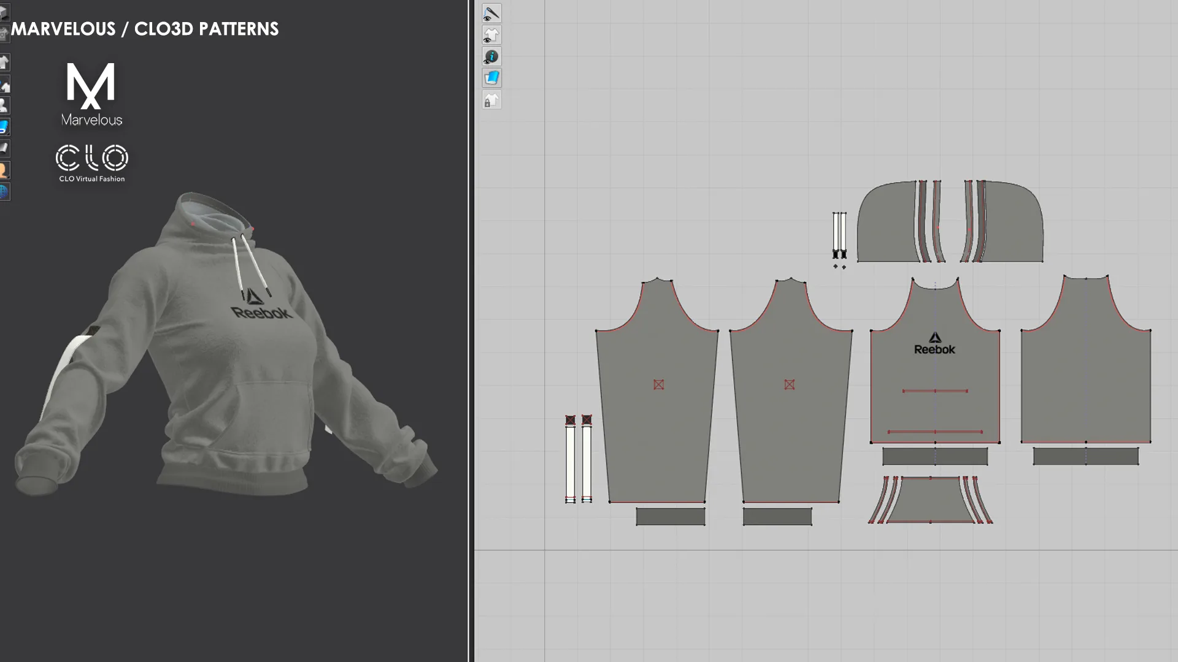Click the grey box icon in 3D toolbar
This screenshot has width=1178, height=662.
[x=4, y=12]
